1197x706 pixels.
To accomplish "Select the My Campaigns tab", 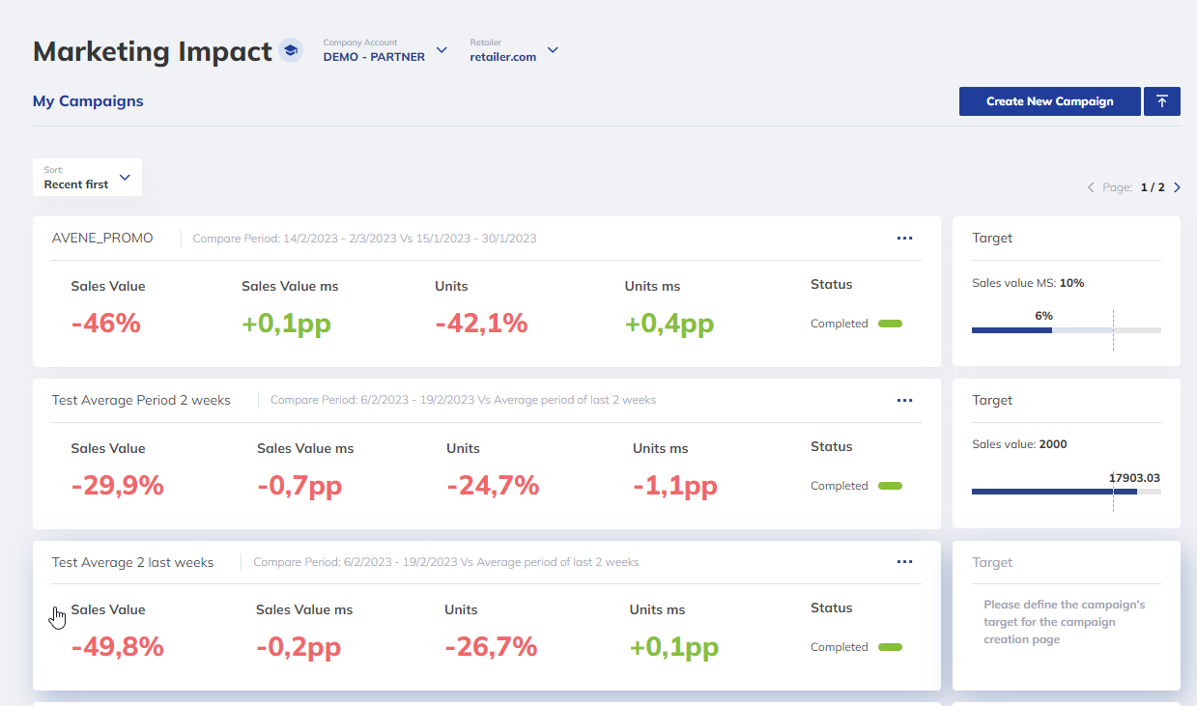I will click(88, 100).
